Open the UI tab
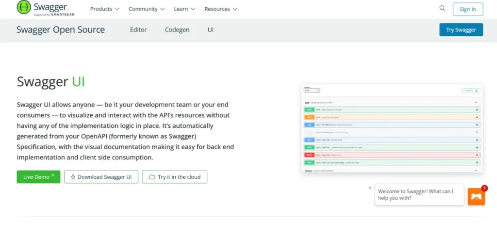Viewport: 497px width, 234px height. click(x=211, y=30)
